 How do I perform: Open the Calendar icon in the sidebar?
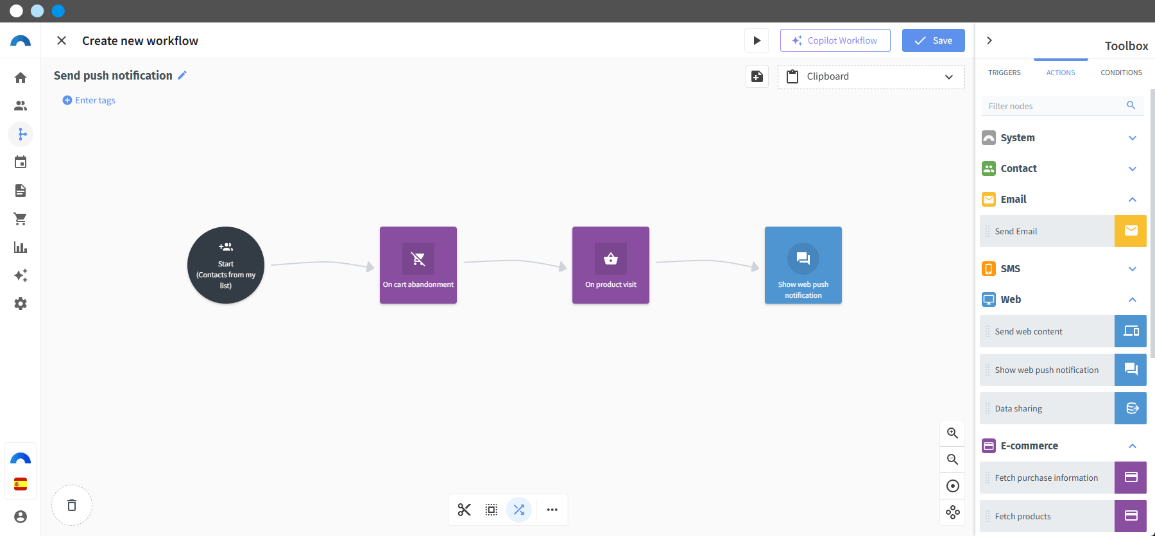(21, 162)
